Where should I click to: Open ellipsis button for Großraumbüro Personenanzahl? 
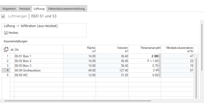(160, 70)
